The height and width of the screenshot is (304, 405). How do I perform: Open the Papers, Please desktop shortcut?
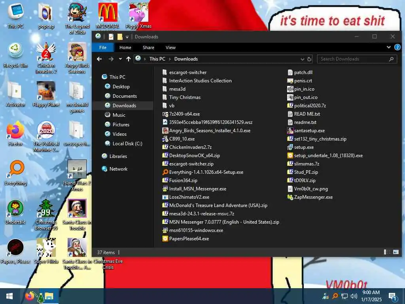15,251
